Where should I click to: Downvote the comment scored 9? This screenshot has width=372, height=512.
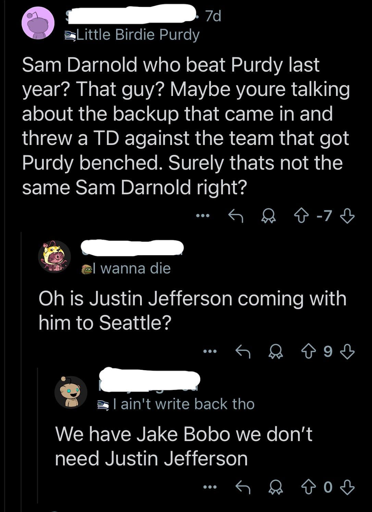(347, 351)
